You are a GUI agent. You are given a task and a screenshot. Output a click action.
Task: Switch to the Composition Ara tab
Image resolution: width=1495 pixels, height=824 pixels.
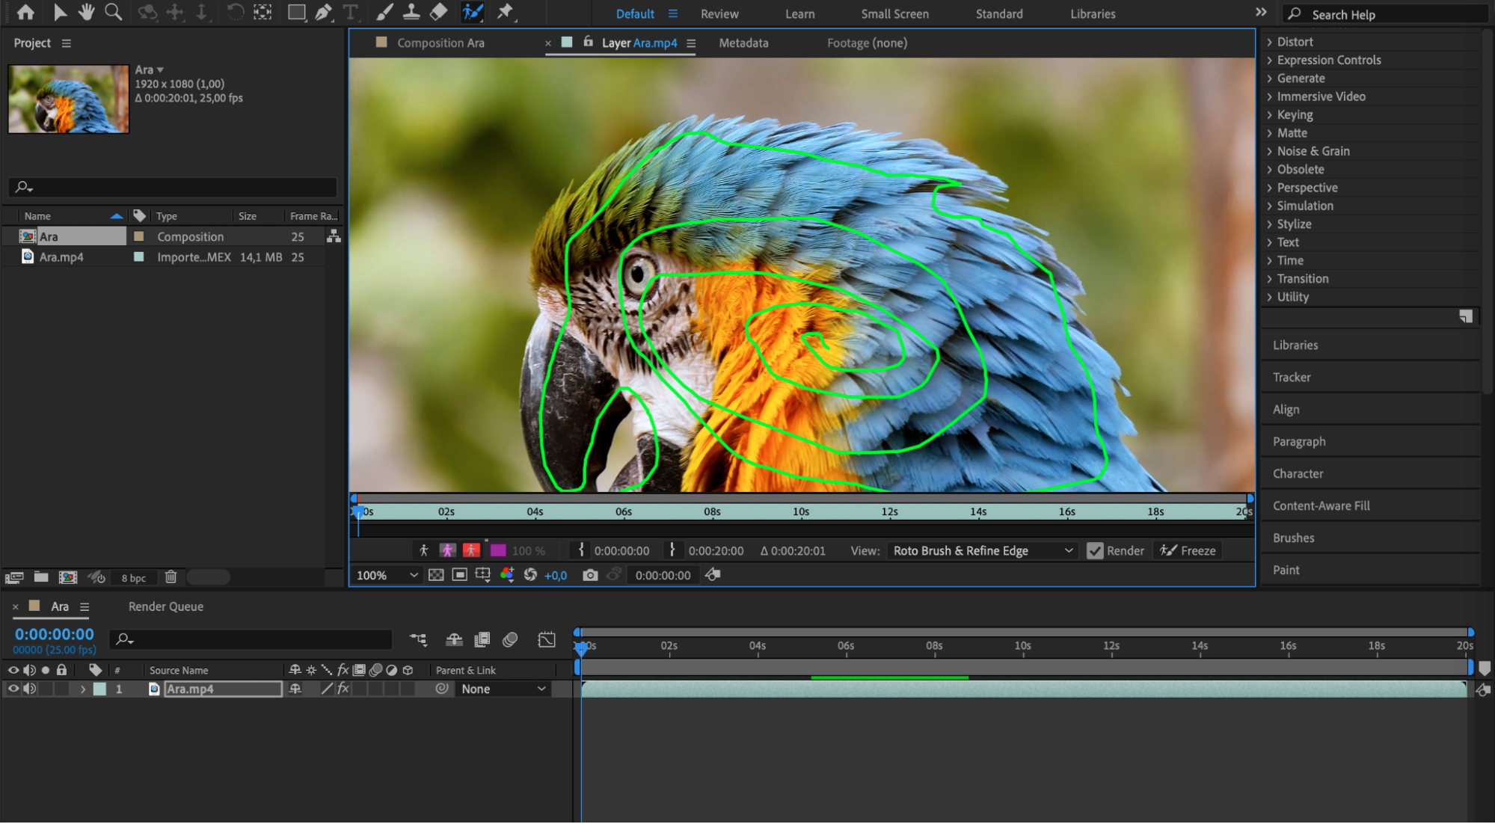pos(440,43)
